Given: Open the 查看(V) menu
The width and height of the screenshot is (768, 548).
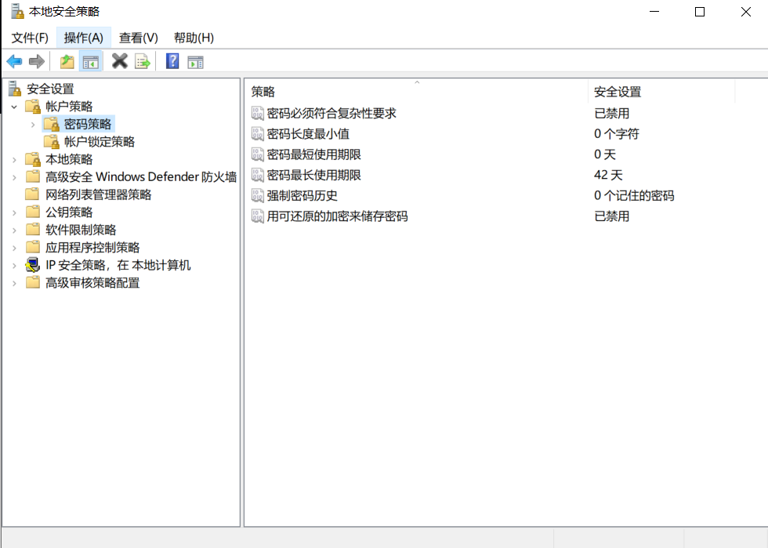Looking at the screenshot, I should tap(139, 38).
